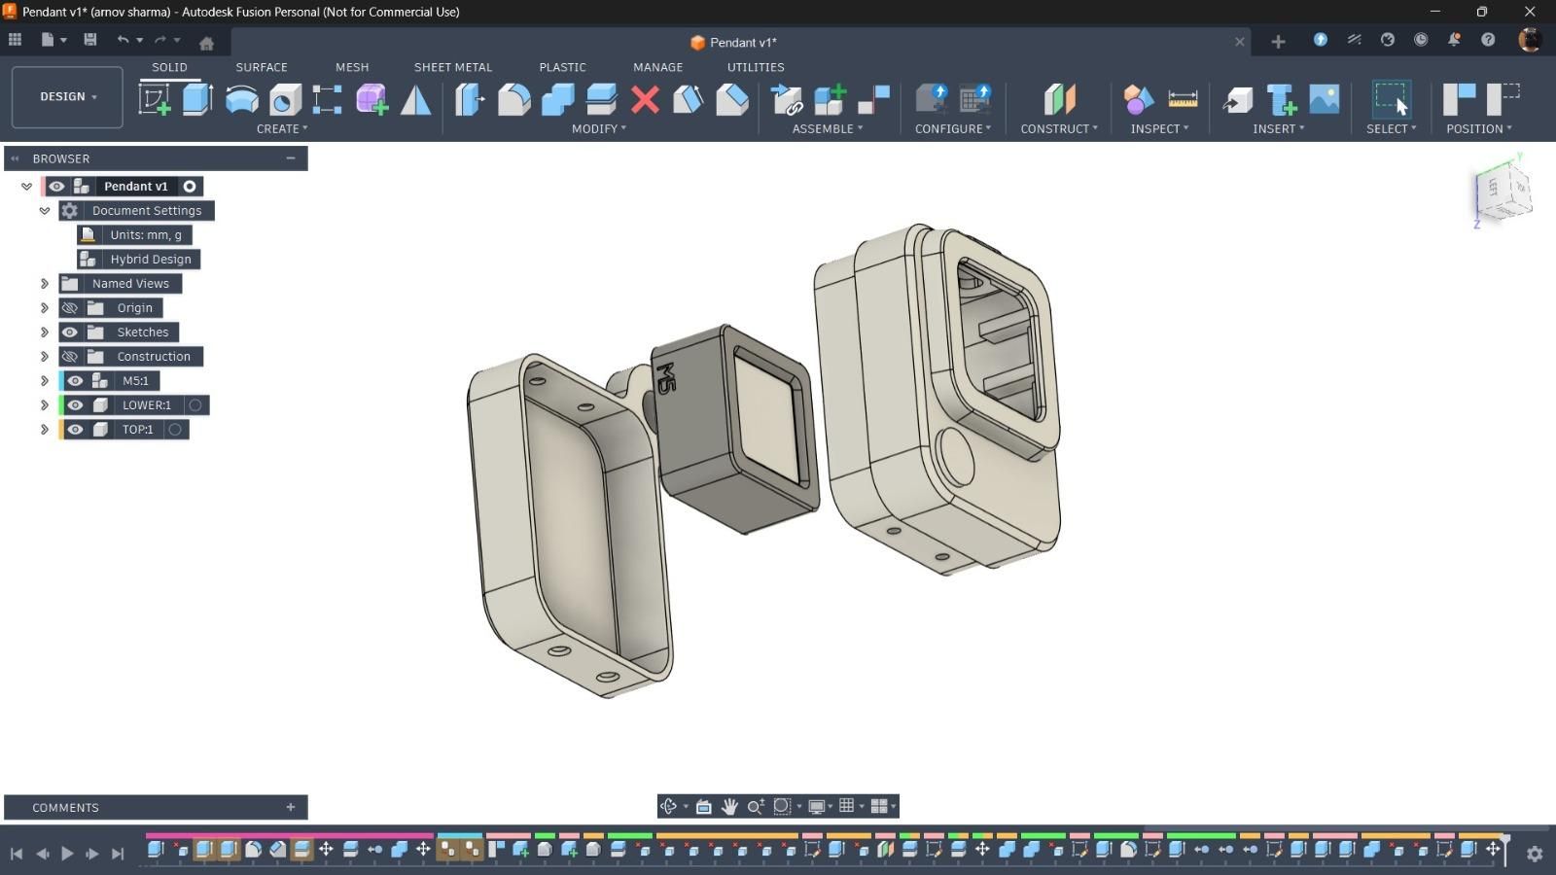Image resolution: width=1556 pixels, height=875 pixels.
Task: Open the notifications bell
Action: 1454,40
